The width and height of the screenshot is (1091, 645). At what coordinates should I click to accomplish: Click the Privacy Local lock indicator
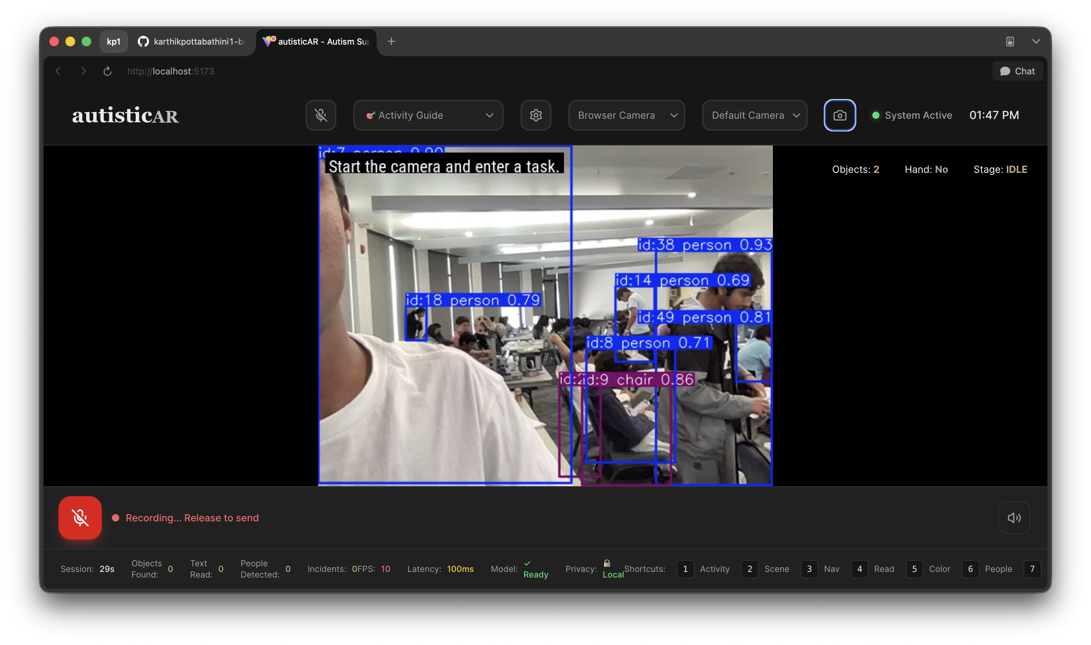pyautogui.click(x=594, y=569)
